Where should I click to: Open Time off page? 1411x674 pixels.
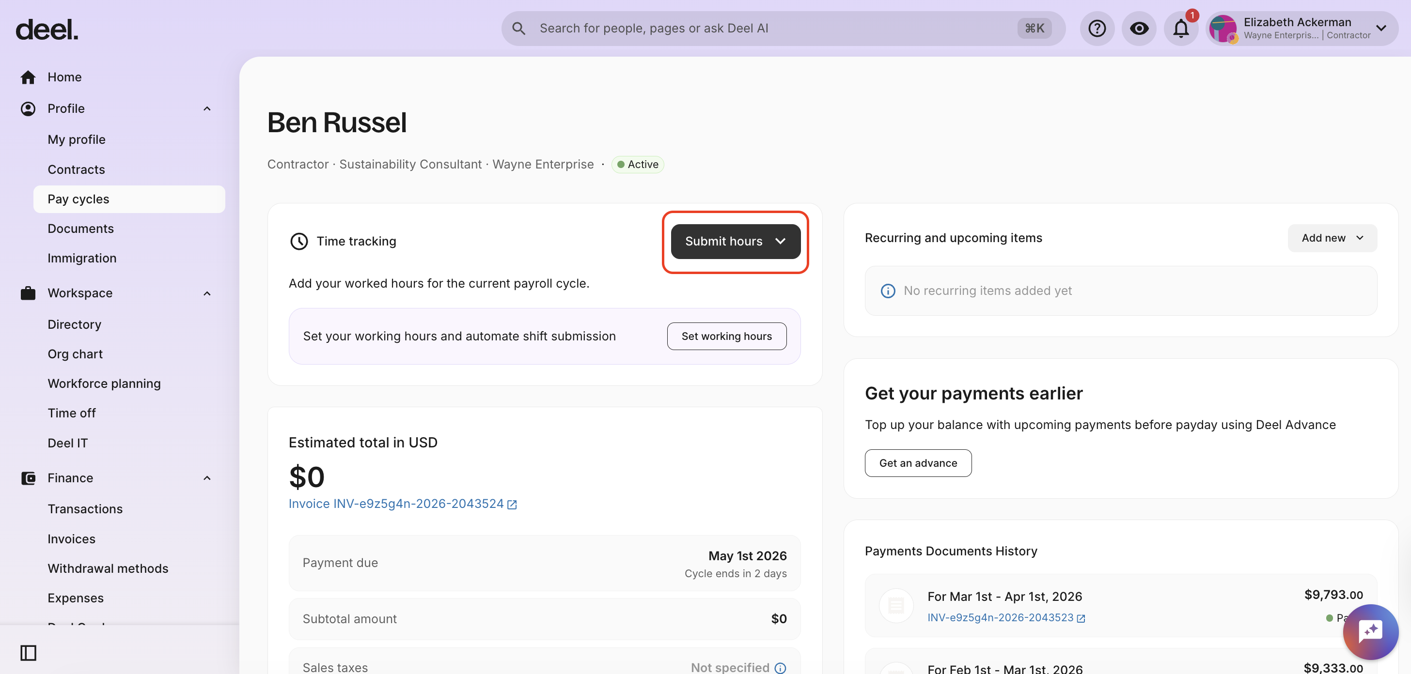(72, 414)
